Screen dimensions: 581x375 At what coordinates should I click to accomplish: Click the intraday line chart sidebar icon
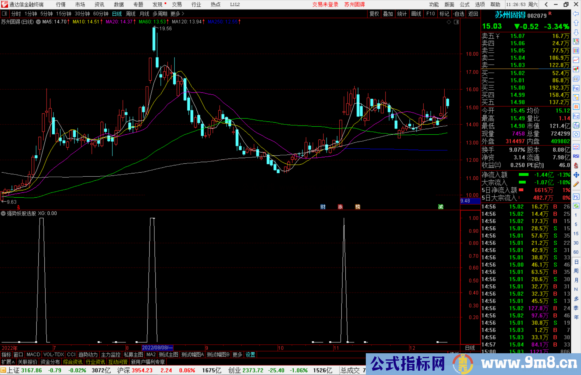pyautogui.click(x=576, y=60)
